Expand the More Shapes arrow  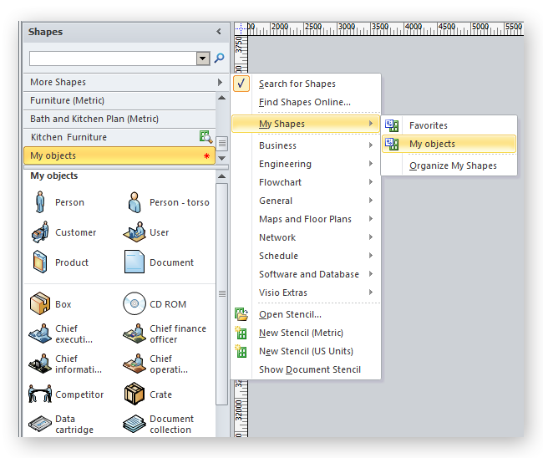click(220, 82)
